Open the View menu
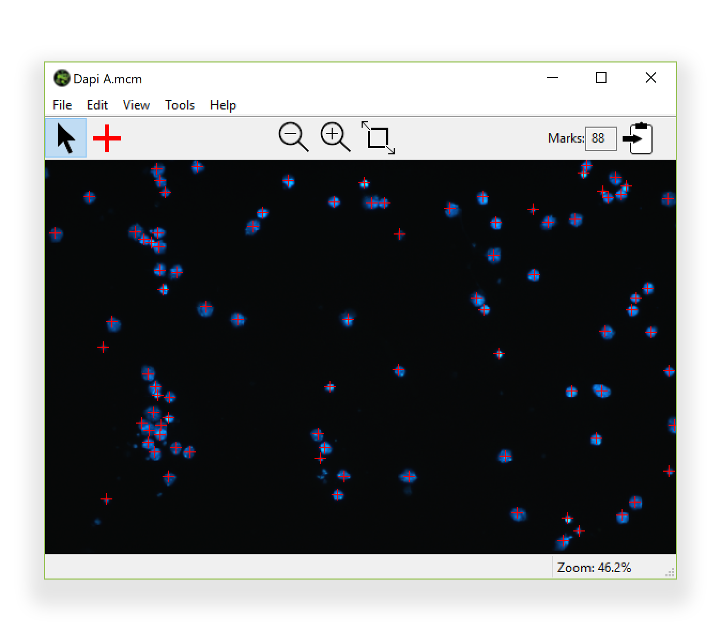The height and width of the screenshot is (641, 721). click(x=136, y=105)
